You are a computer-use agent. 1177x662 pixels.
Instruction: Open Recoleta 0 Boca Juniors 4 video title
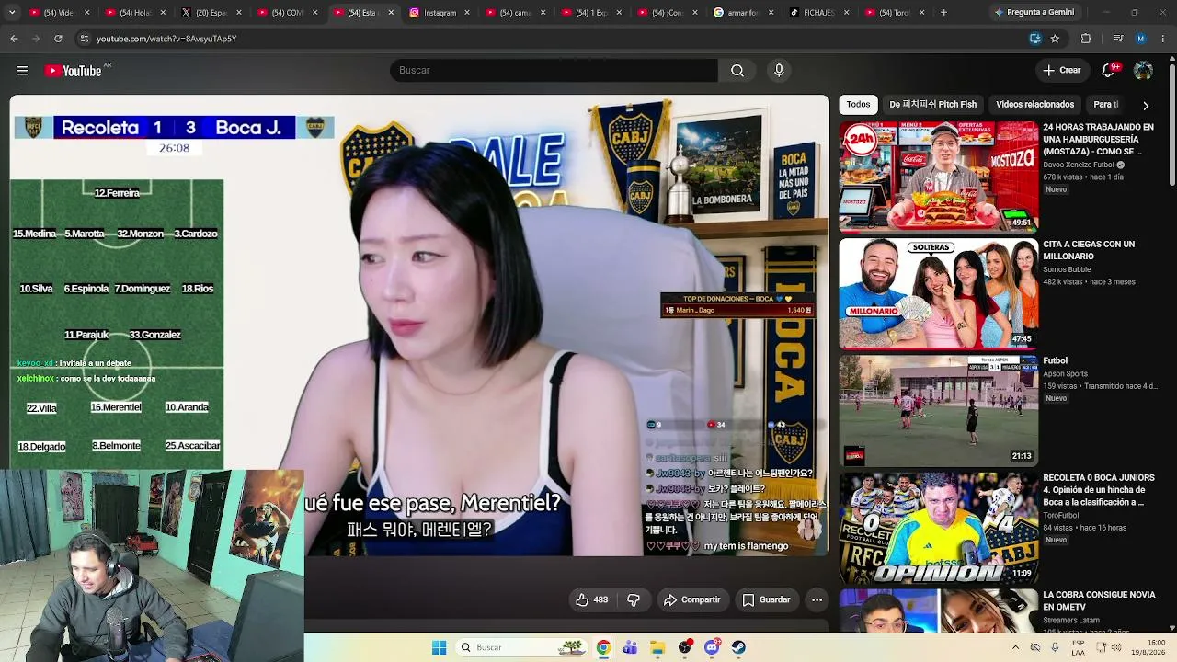pyautogui.click(x=1099, y=490)
